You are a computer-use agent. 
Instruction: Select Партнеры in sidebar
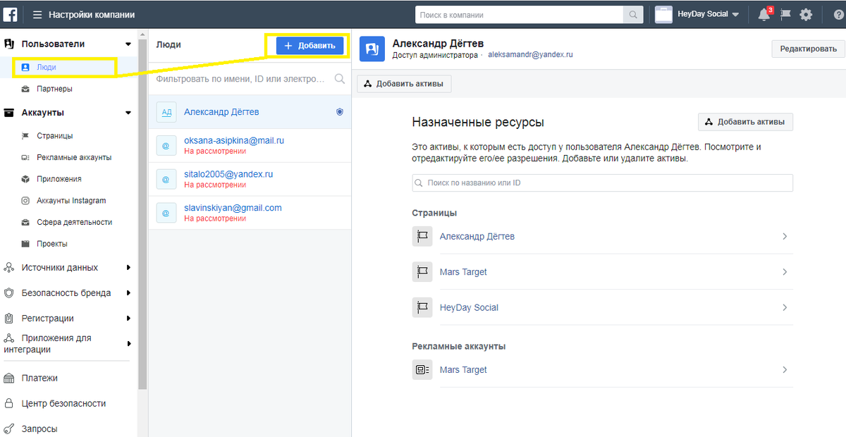[54, 89]
